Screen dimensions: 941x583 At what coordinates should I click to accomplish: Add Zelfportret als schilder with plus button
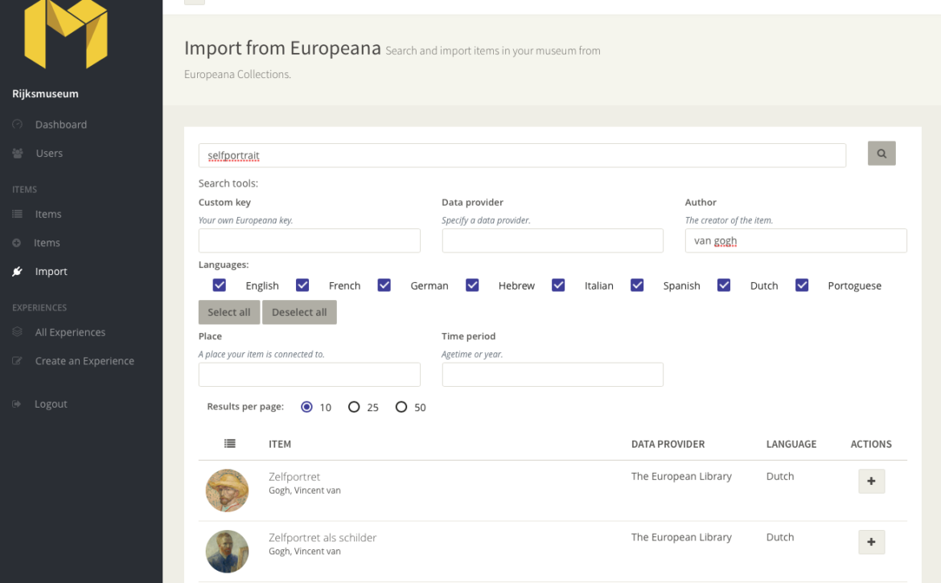point(871,542)
